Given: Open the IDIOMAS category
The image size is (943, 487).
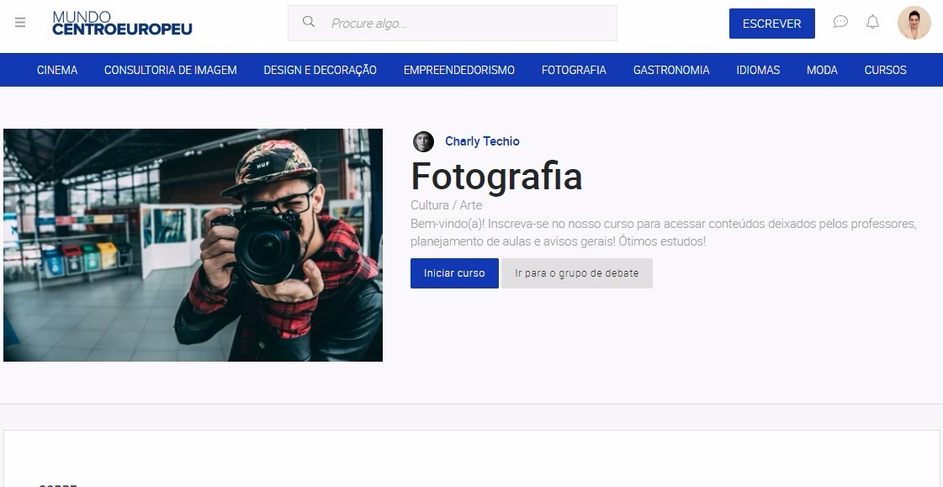Looking at the screenshot, I should pyautogui.click(x=758, y=70).
